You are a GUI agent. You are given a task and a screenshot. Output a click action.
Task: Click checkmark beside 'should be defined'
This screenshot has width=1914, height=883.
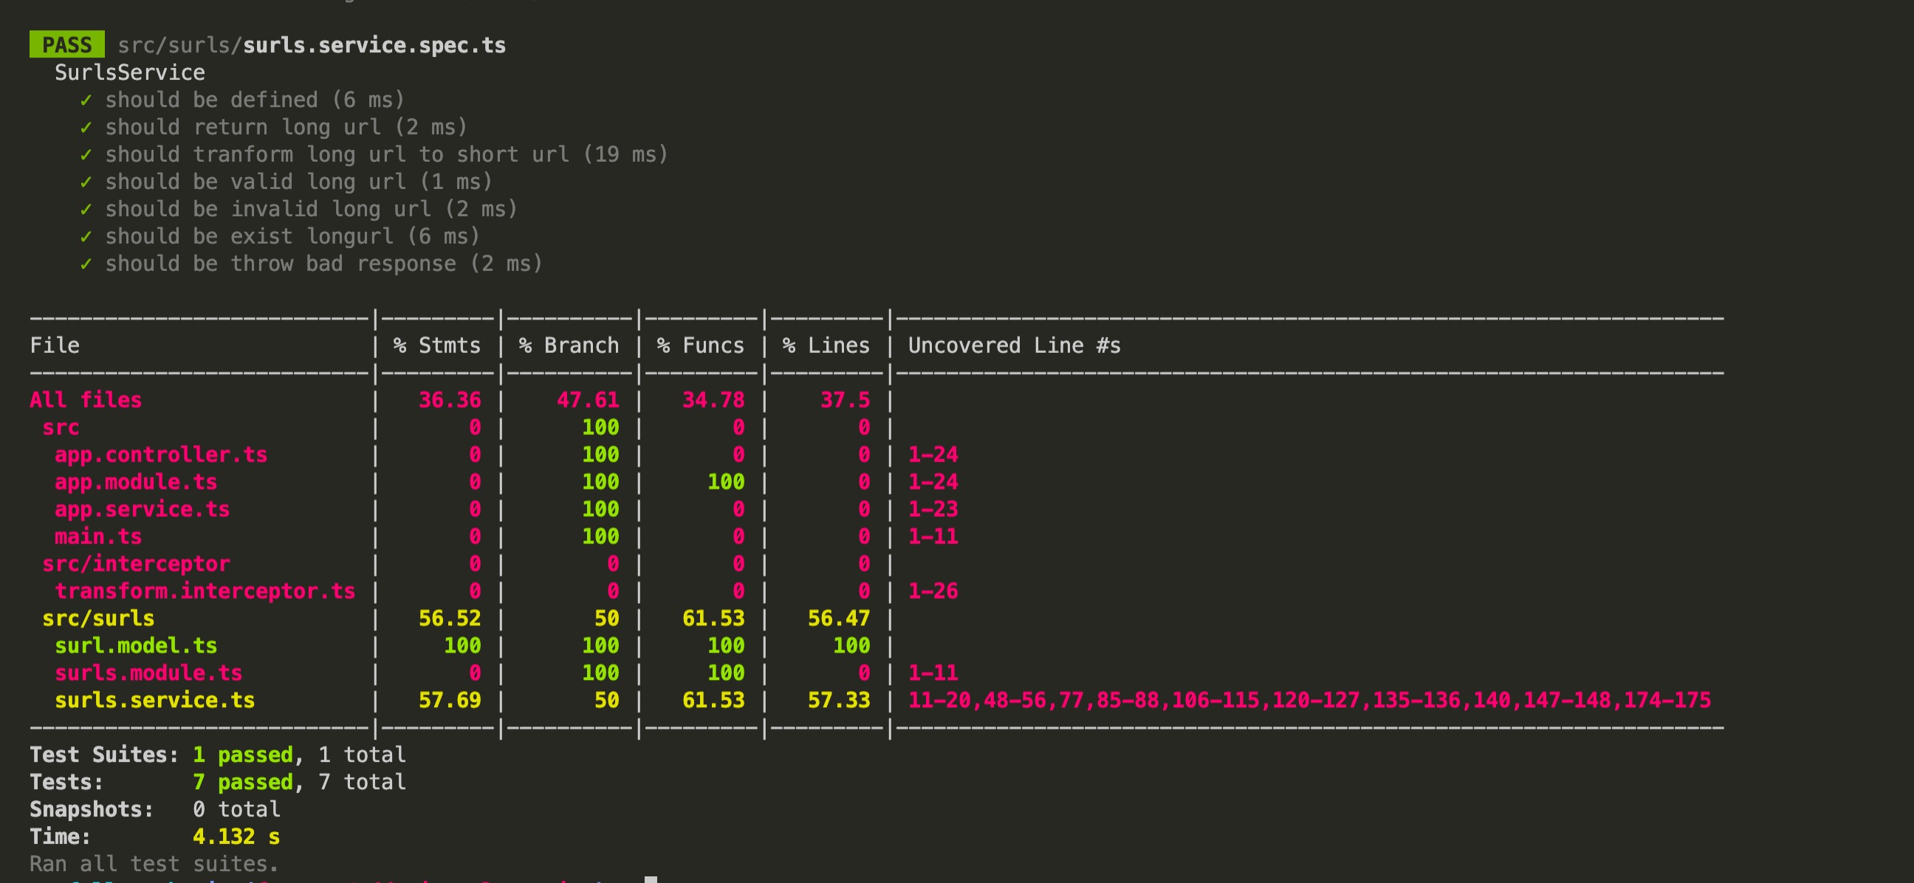point(86,100)
